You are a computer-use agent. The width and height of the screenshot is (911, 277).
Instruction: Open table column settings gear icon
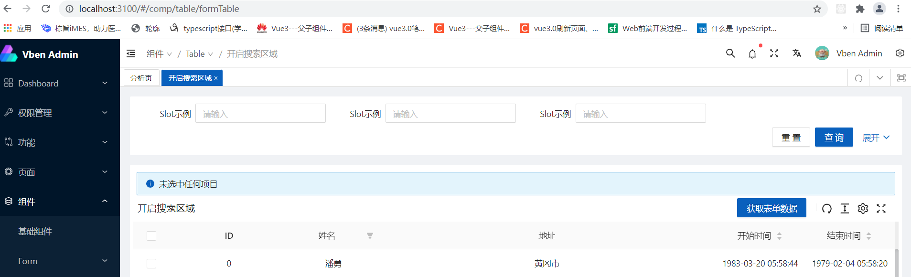point(863,208)
